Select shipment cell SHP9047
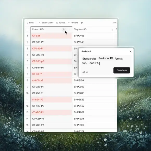 pos(93,87)
